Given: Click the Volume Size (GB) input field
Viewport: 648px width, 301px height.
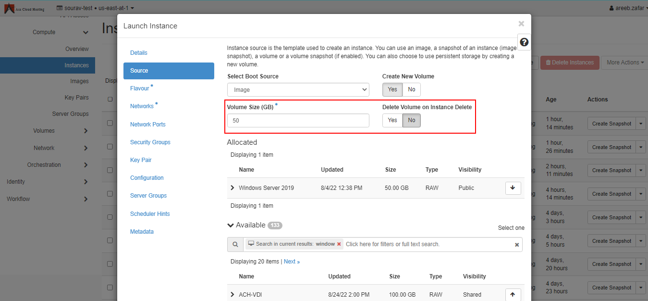Looking at the screenshot, I should [x=298, y=121].
